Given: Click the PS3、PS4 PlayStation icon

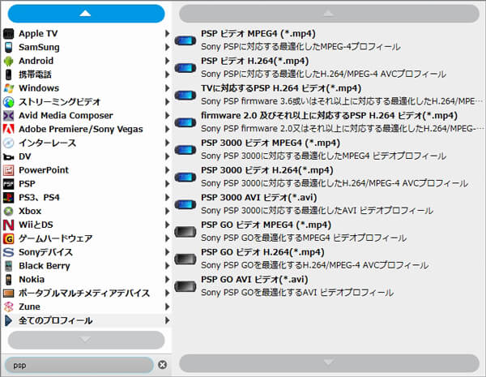Looking at the screenshot, I should 9,197.
